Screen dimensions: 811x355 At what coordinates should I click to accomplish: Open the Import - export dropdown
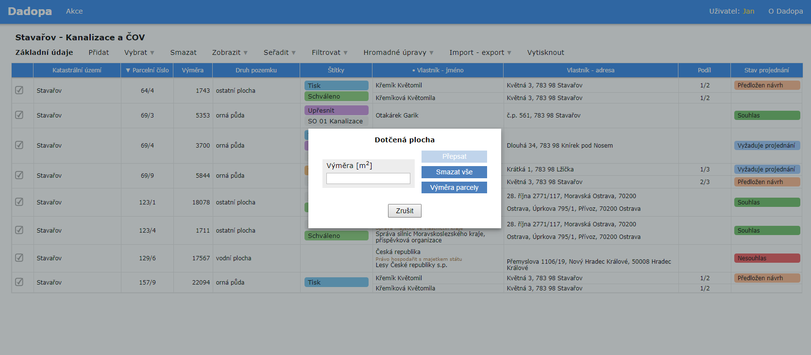pos(480,52)
